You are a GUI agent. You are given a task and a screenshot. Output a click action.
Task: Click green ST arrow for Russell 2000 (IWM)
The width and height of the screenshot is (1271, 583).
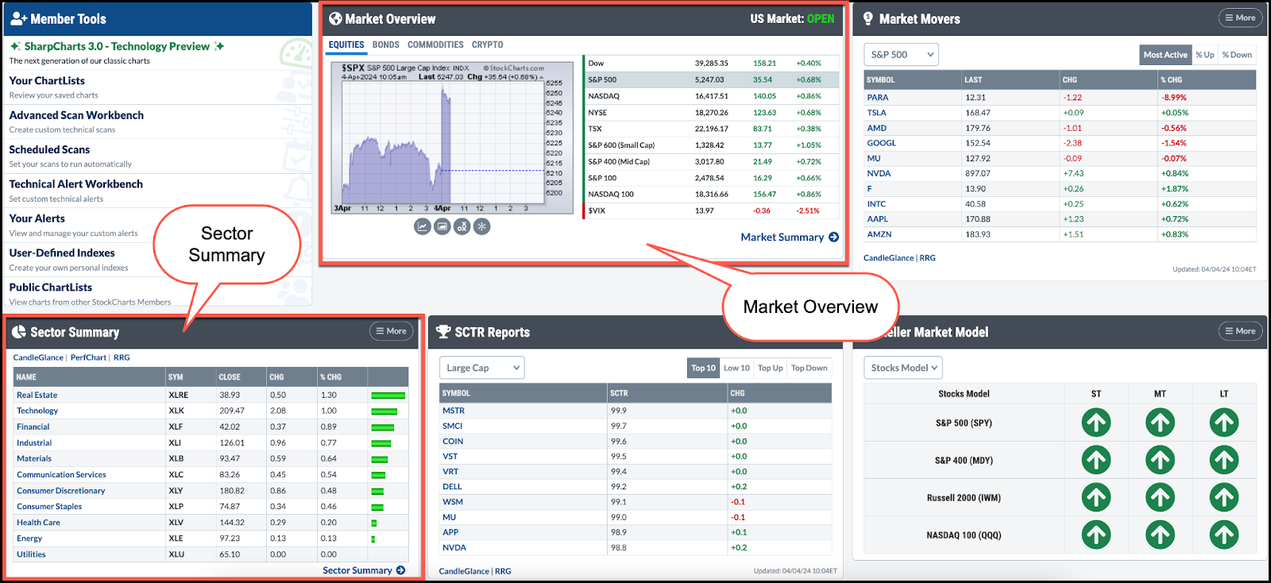coord(1096,498)
